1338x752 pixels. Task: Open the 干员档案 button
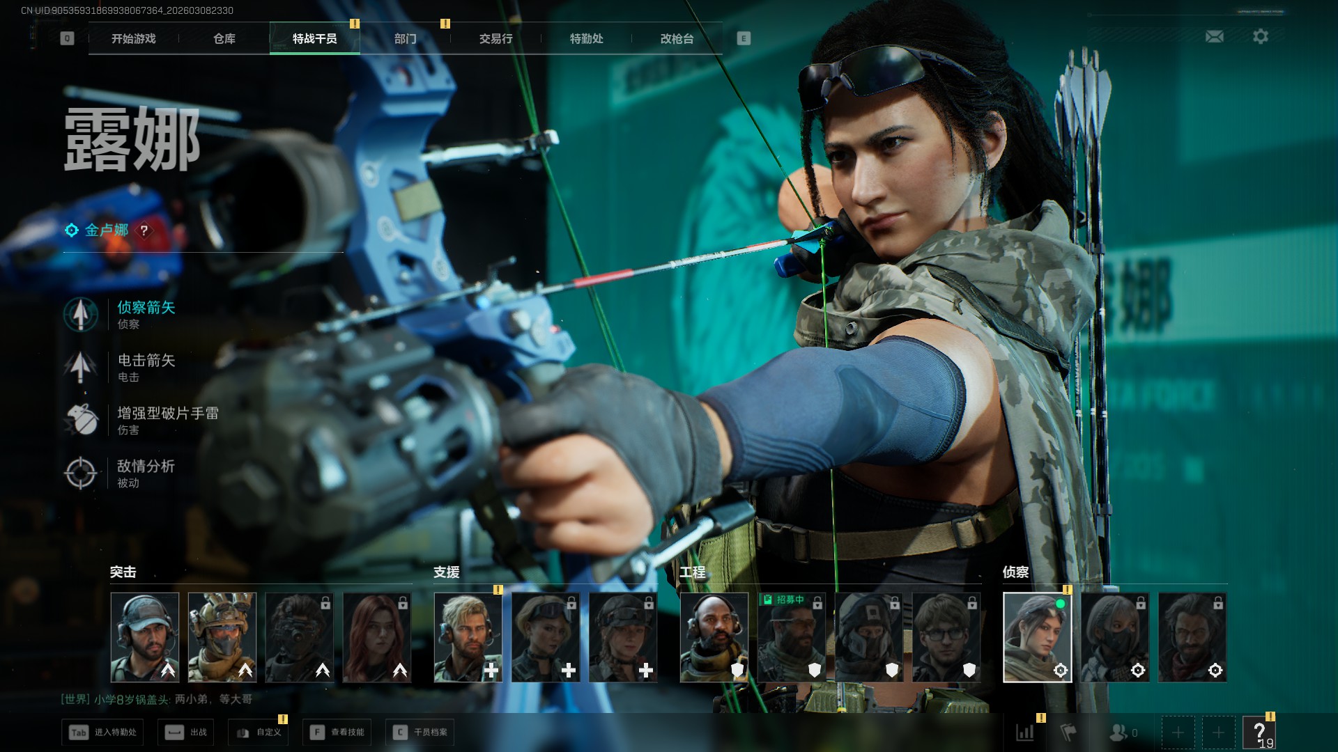[x=420, y=732]
